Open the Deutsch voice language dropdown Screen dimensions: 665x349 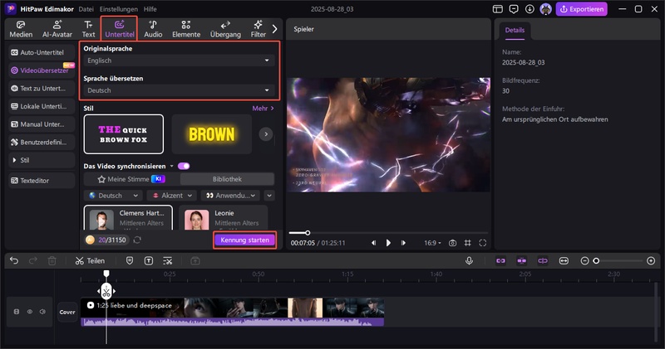click(x=114, y=196)
